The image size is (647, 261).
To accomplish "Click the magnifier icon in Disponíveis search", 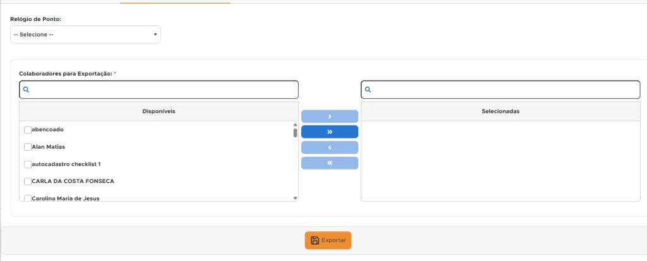I will click(x=27, y=90).
